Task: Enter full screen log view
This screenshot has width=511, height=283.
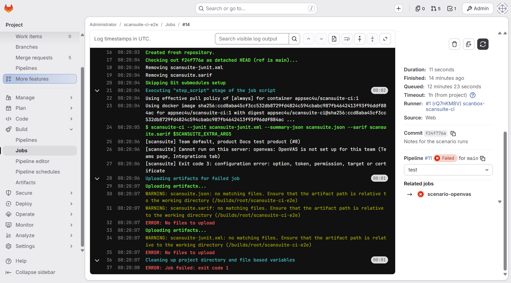Action: click(x=385, y=39)
